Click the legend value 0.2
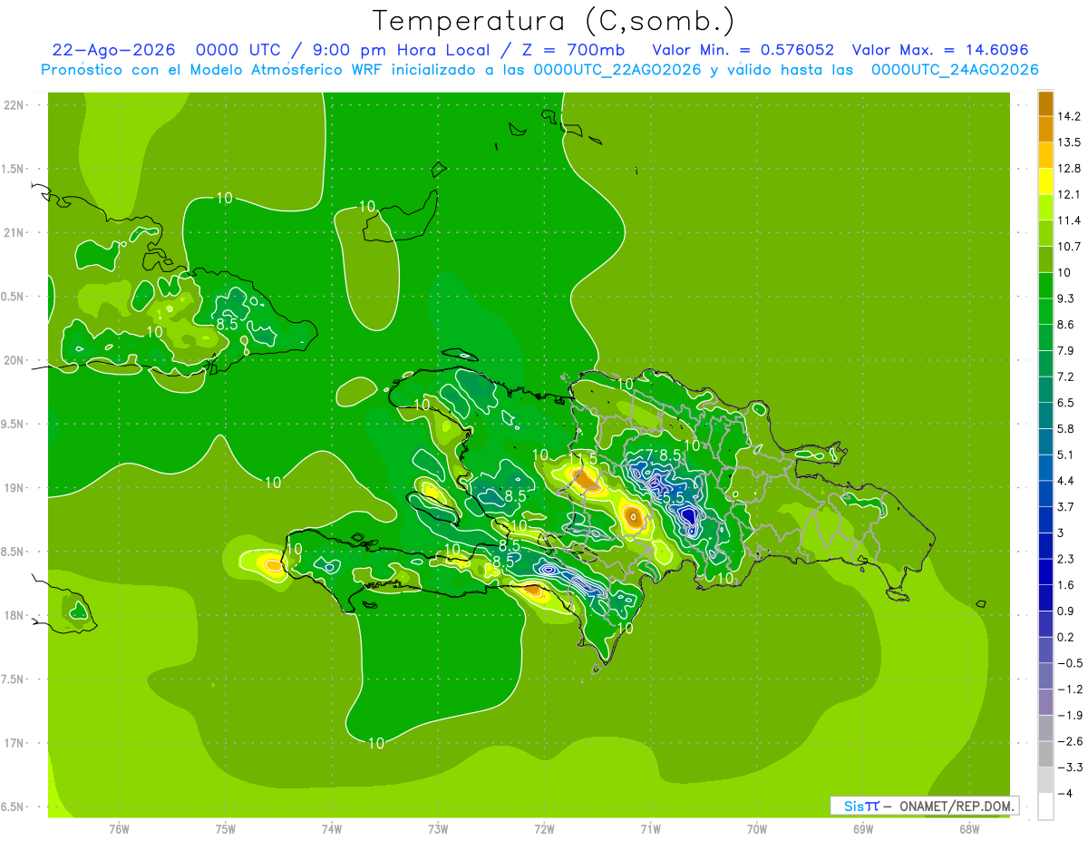1088x841 pixels. pos(1066,637)
